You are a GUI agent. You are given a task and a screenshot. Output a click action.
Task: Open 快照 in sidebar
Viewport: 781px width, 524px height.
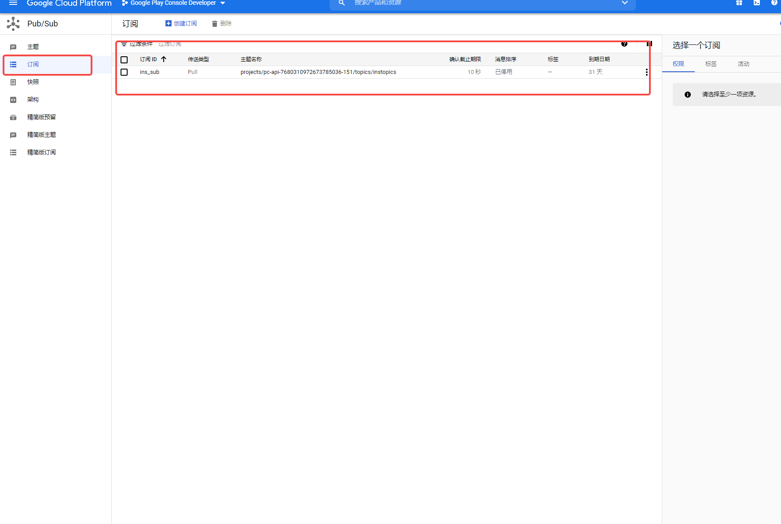pyautogui.click(x=33, y=82)
